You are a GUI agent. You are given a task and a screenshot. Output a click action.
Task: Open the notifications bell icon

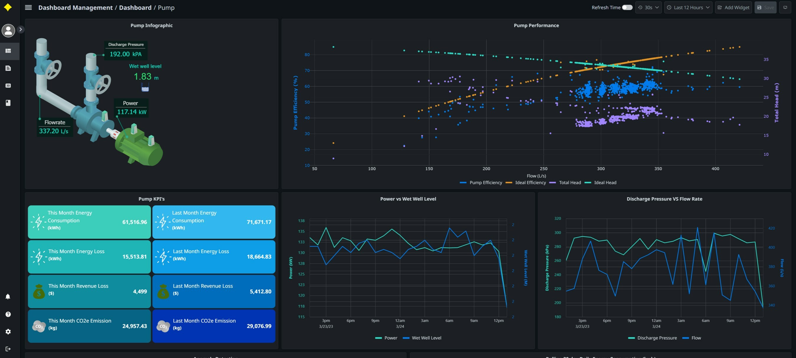[x=8, y=296]
